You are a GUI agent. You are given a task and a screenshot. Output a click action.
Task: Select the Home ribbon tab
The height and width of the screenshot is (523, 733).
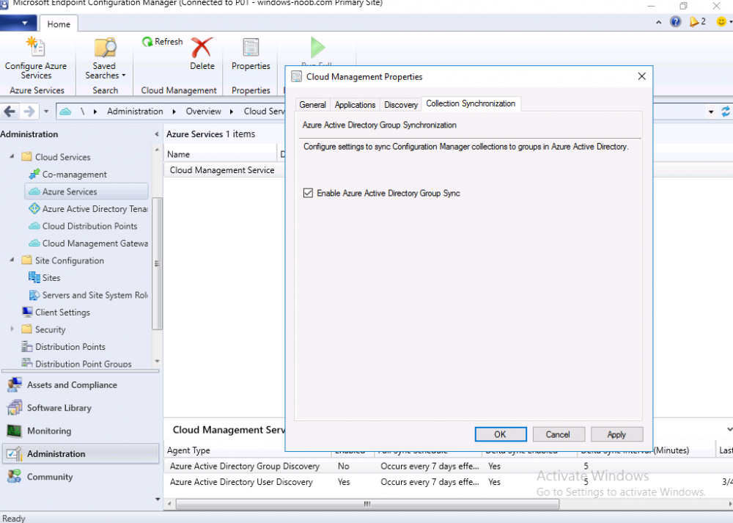coord(59,24)
